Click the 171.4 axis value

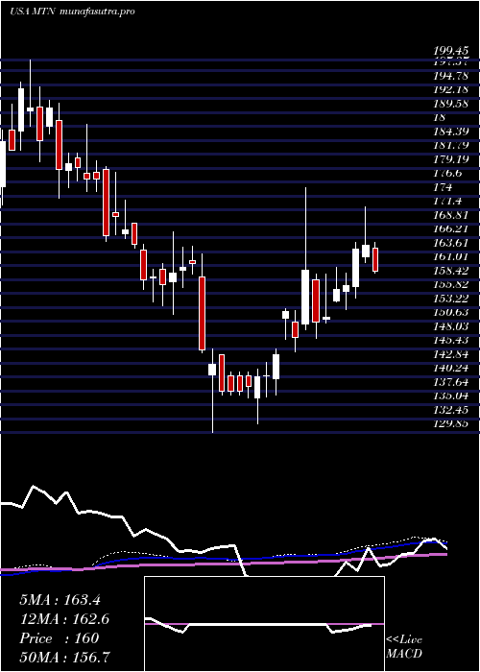pyautogui.click(x=447, y=201)
